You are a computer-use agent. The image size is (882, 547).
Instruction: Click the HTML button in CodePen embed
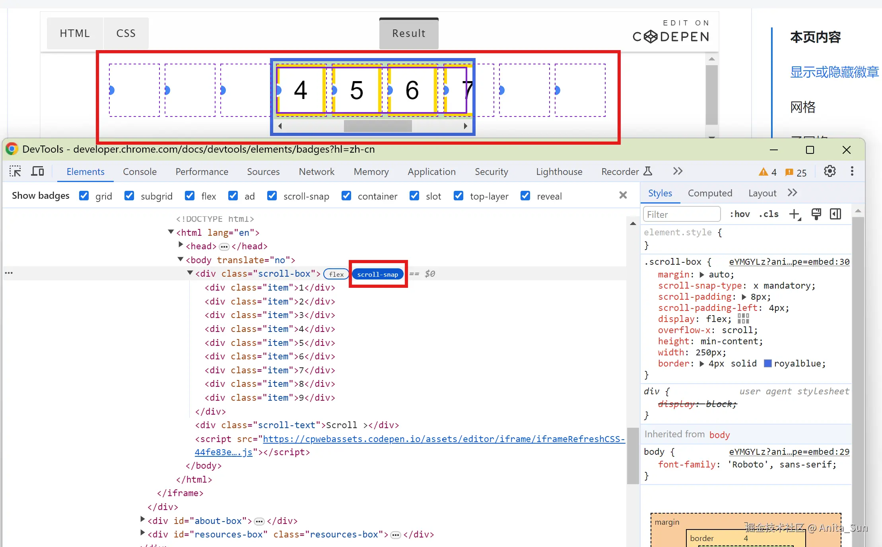click(75, 33)
